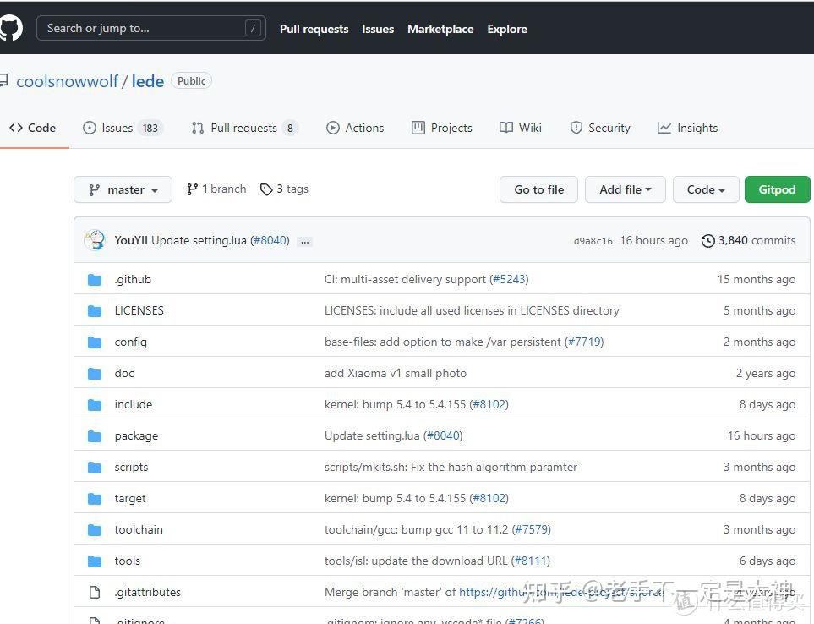Go to Explore
Image resolution: width=814 pixels, height=624 pixels.
pyautogui.click(x=506, y=29)
